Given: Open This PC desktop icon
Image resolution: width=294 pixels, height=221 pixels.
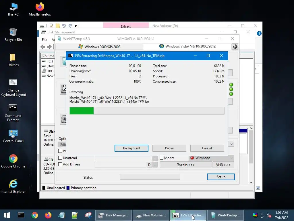Looking at the screenshot, I should pos(13,9).
